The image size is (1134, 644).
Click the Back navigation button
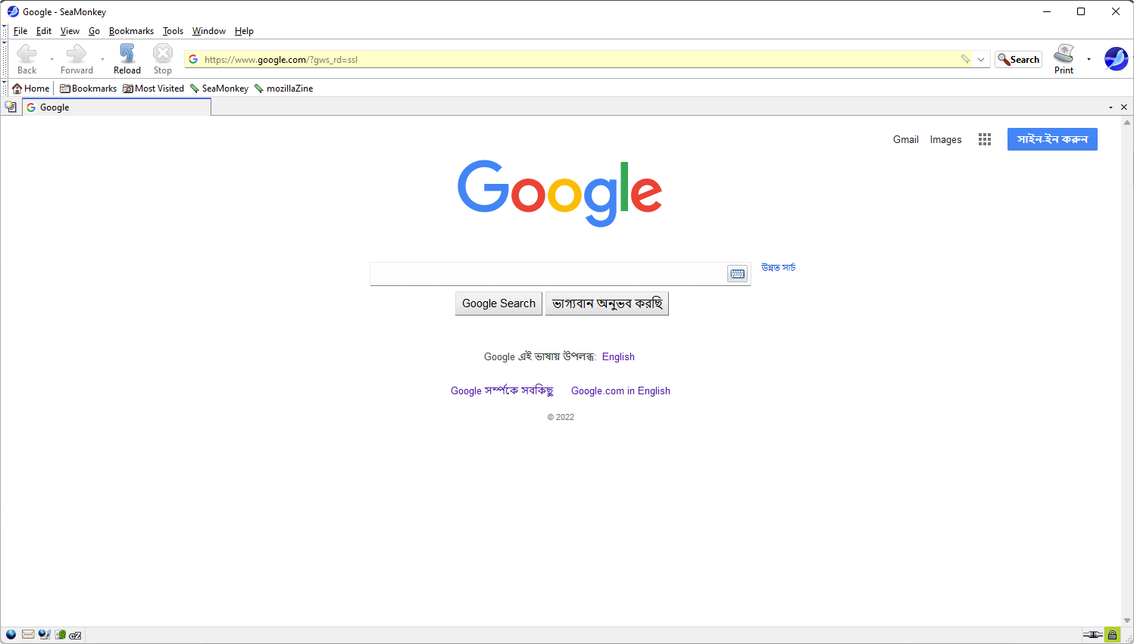click(x=27, y=59)
